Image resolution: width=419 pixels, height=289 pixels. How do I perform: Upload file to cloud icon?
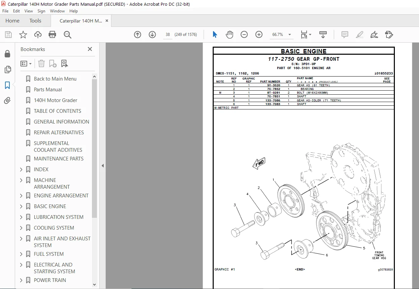pos(38,35)
